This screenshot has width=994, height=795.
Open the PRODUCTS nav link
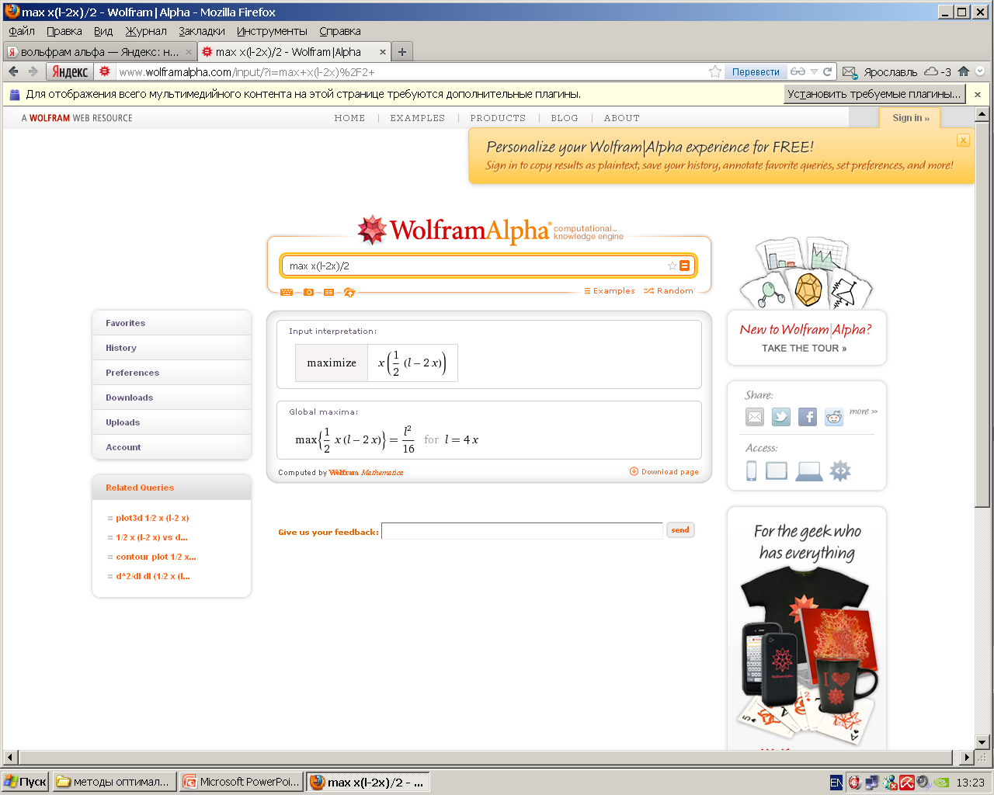pos(498,118)
